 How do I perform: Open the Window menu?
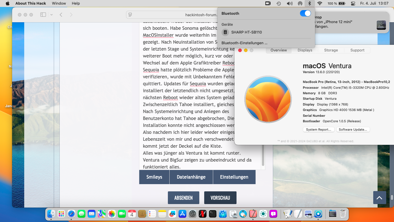point(59,3)
